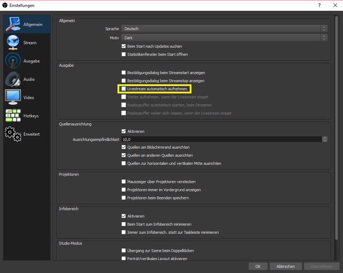Enable 'Projektoren beim Beenden speichern'
The width and height of the screenshot is (343, 273).
tap(124, 198)
